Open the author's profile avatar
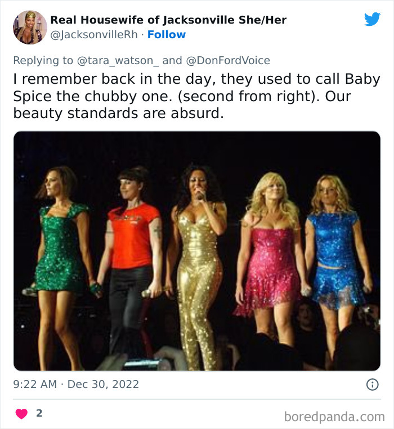The image size is (394, 429). (x=30, y=27)
